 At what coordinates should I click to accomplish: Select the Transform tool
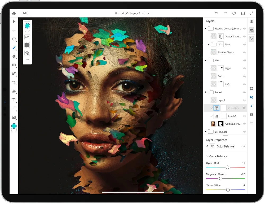(x=14, y=30)
